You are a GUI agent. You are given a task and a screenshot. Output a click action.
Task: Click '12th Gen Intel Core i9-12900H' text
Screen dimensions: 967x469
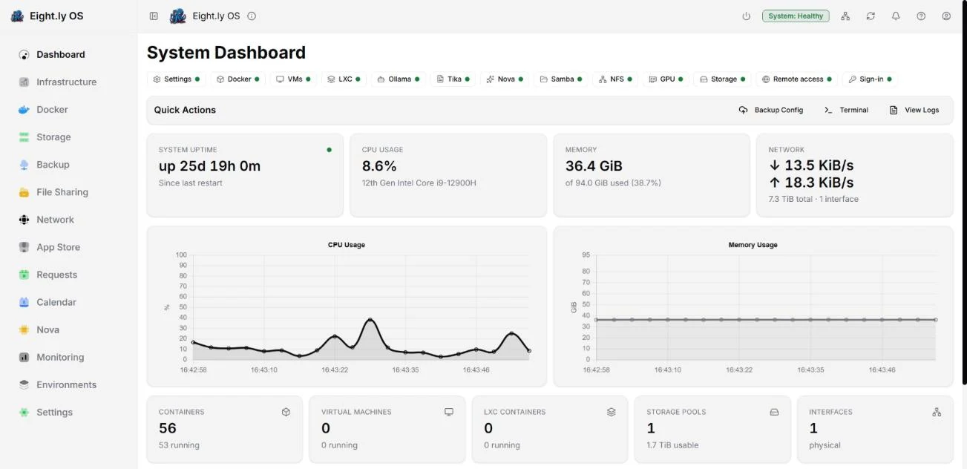point(419,183)
